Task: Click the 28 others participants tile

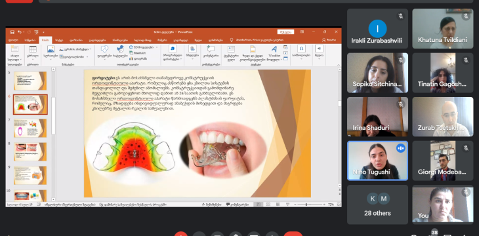Action: (x=377, y=205)
